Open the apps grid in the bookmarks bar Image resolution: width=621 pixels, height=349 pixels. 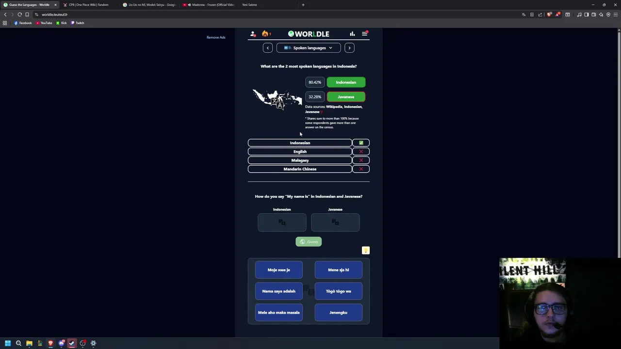(x=5, y=23)
